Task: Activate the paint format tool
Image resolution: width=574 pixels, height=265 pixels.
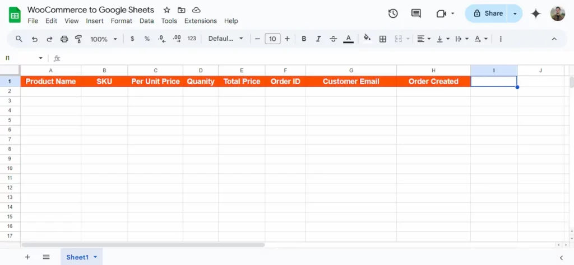Action: 78,39
